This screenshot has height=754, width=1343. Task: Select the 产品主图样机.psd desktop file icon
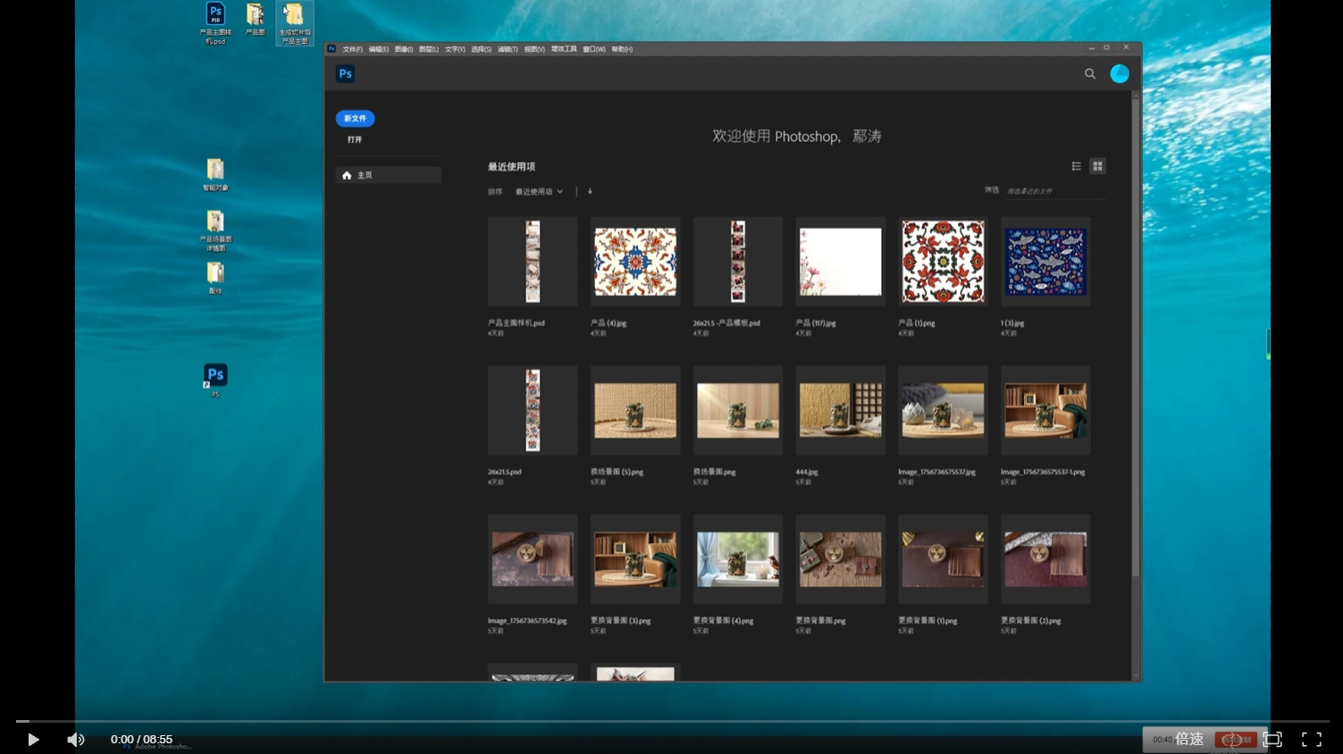215,23
